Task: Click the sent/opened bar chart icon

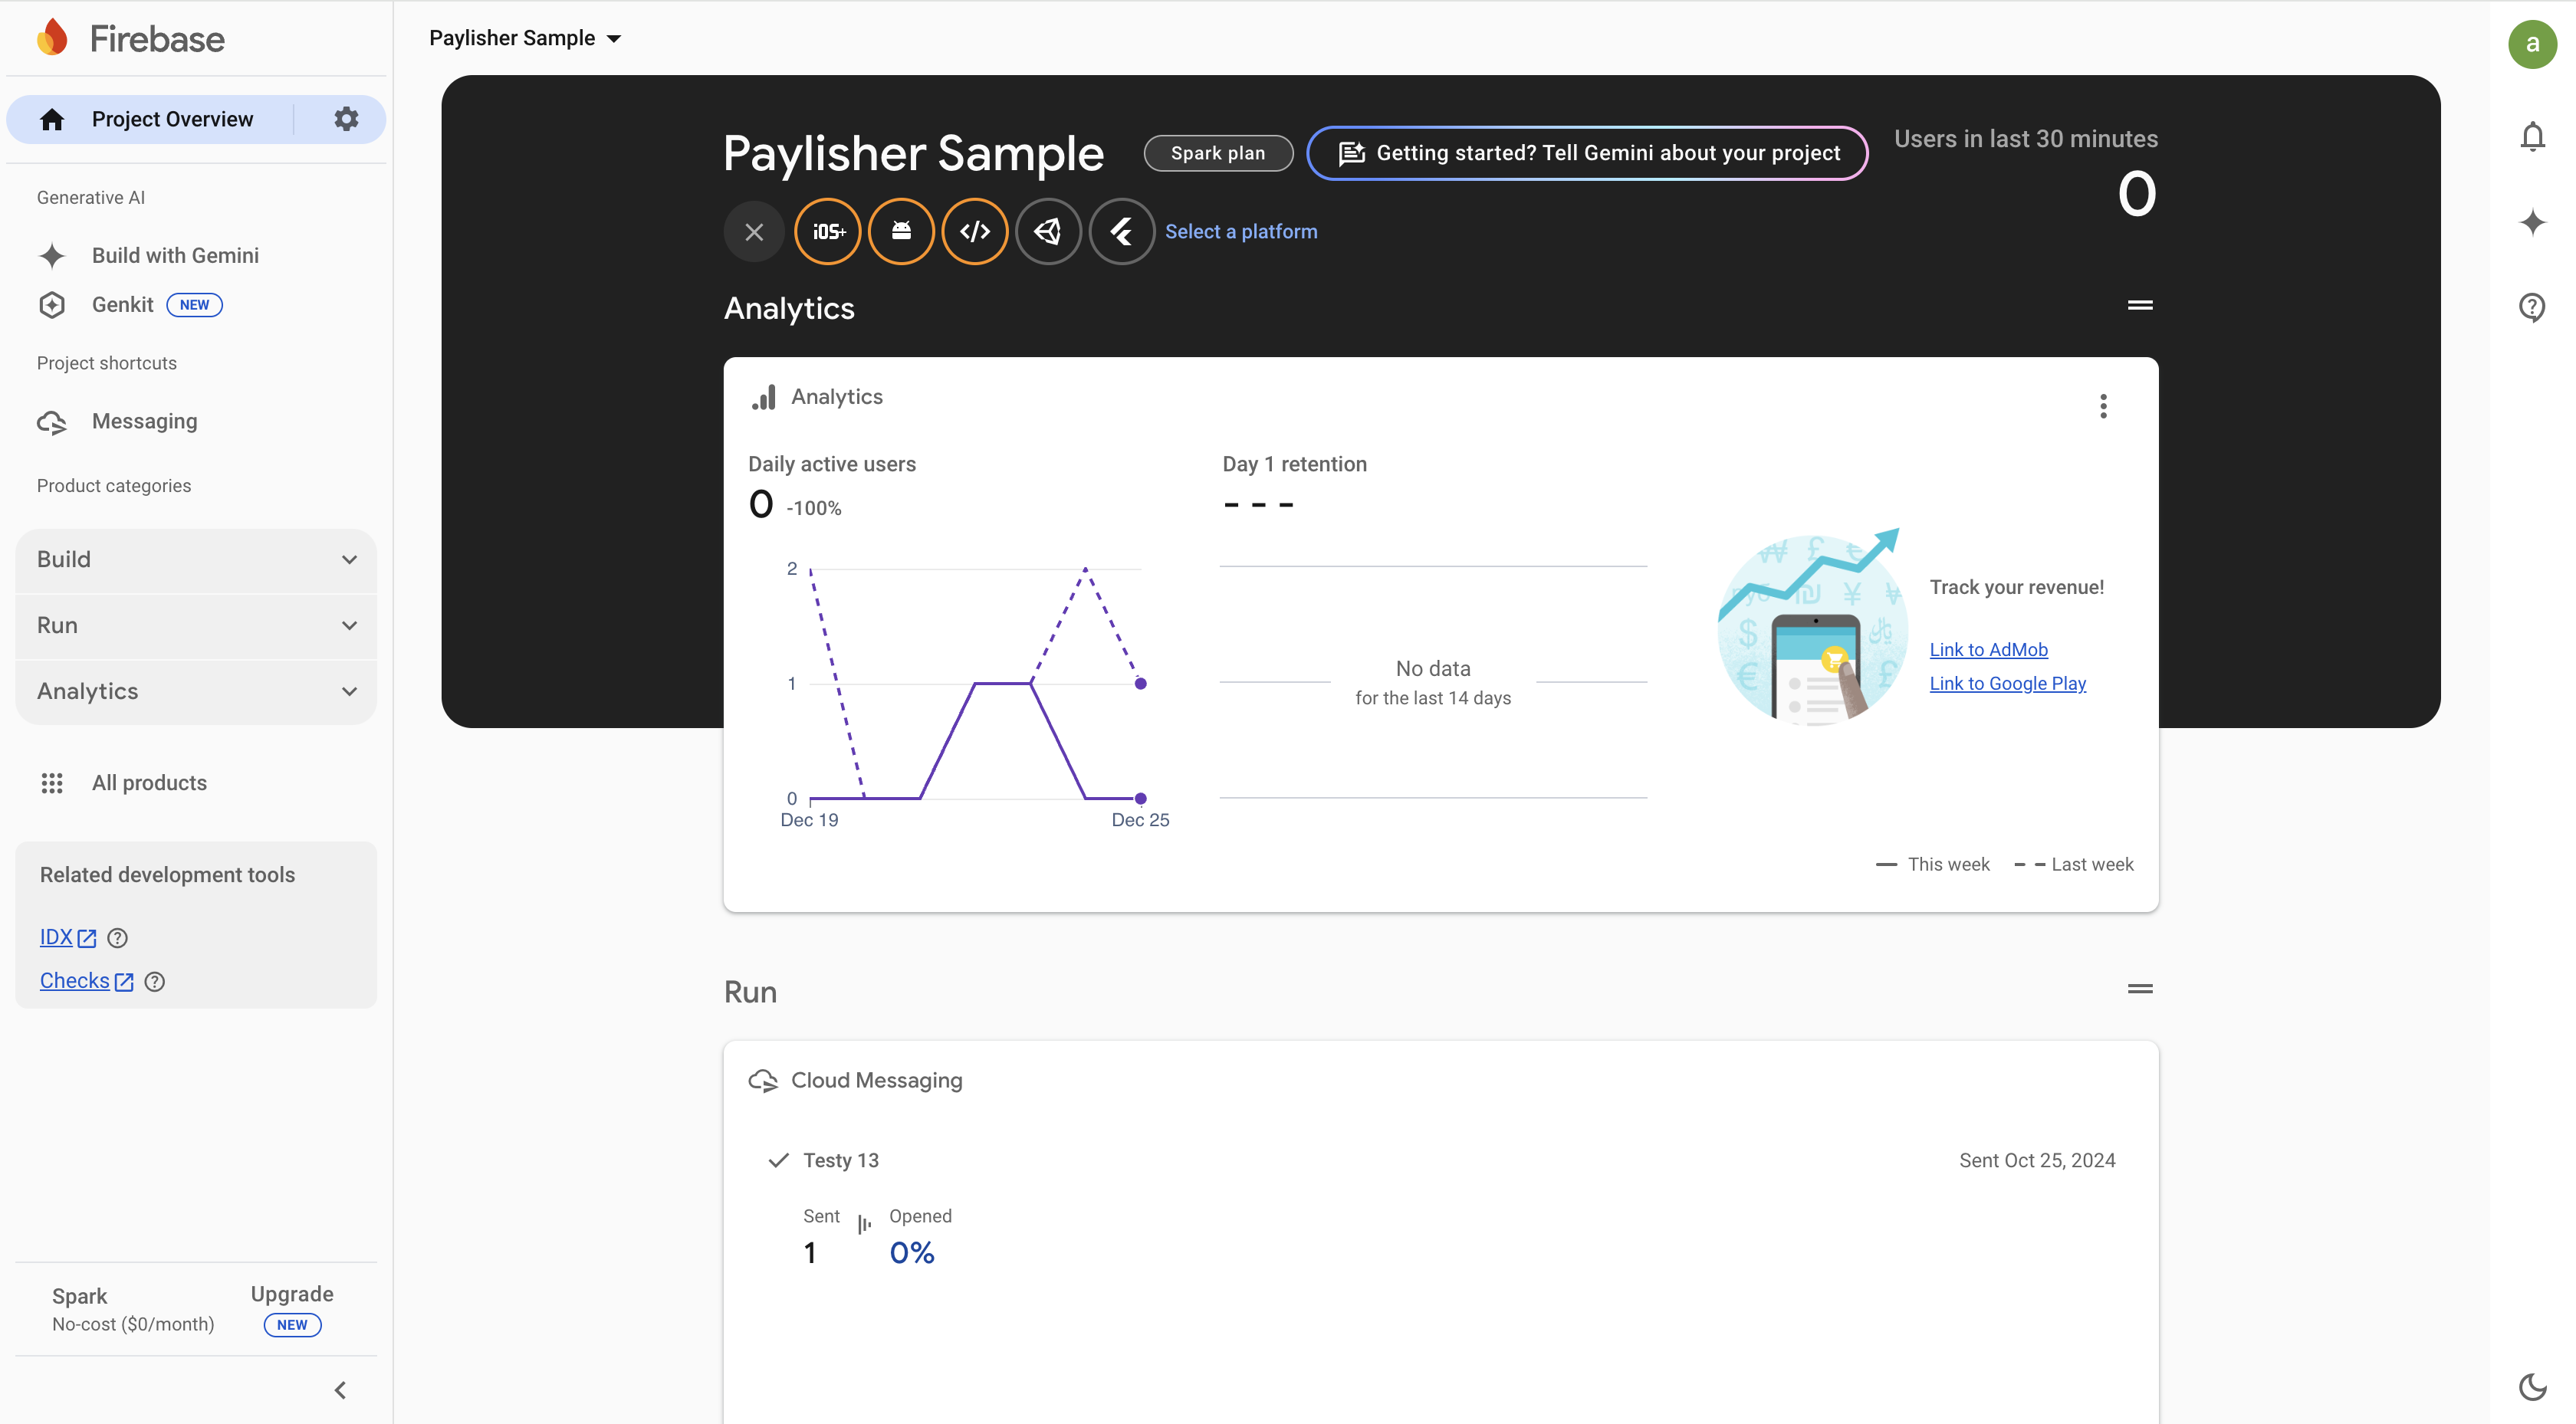Action: pos(864,1223)
